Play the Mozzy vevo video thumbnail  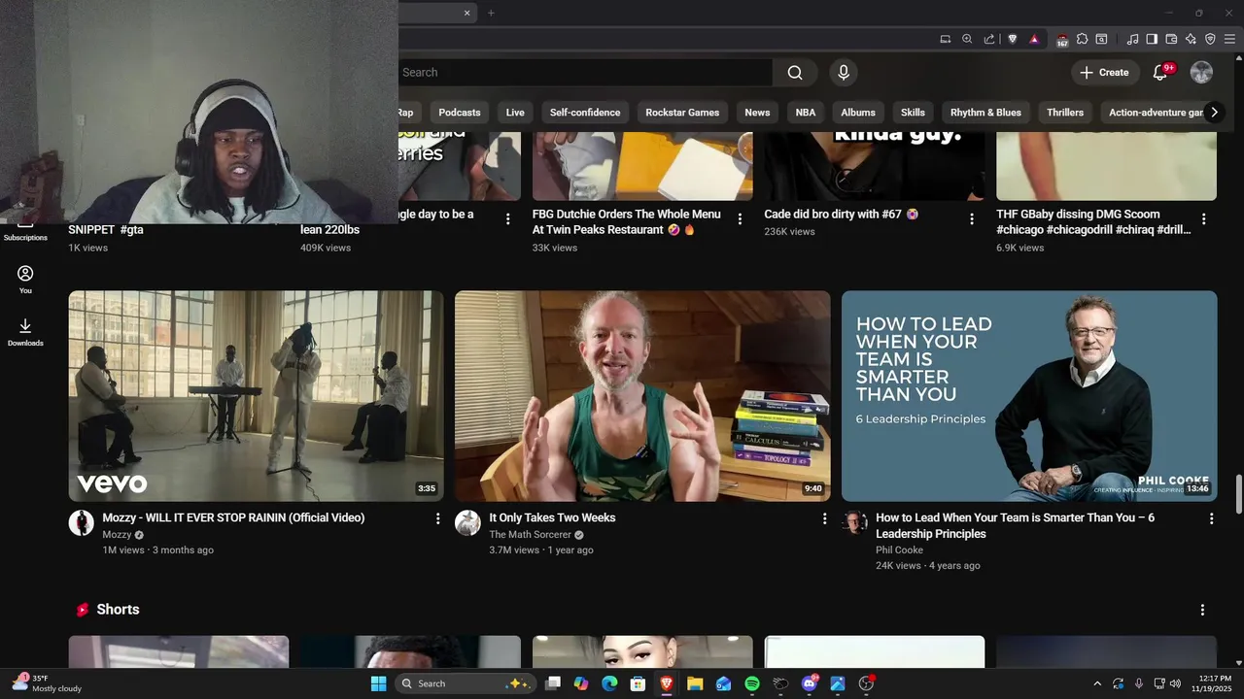[256, 396]
